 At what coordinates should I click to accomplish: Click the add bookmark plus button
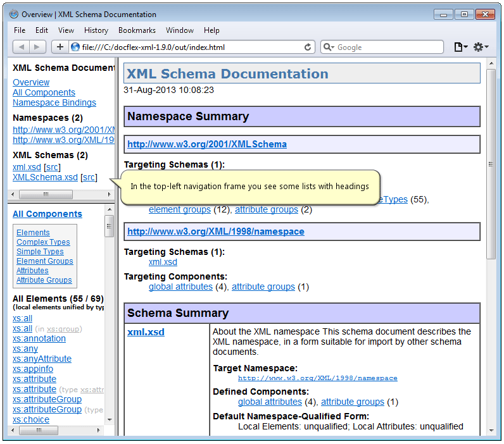pos(60,47)
